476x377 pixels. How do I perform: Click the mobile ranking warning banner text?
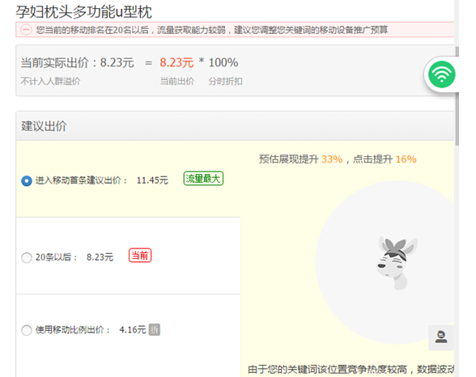tap(212, 30)
